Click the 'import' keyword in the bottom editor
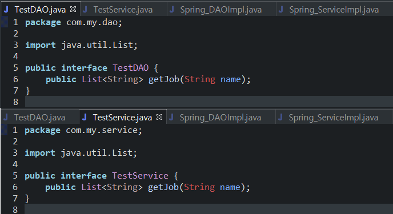The height and width of the screenshot is (214, 393). [40, 153]
